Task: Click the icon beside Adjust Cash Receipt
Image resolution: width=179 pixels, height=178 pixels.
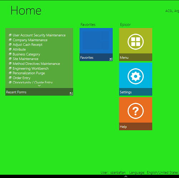Action: pyautogui.click(x=10, y=44)
